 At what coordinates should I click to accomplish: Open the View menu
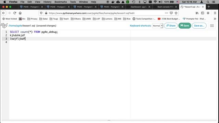pyautogui.click(x=38, y=2)
